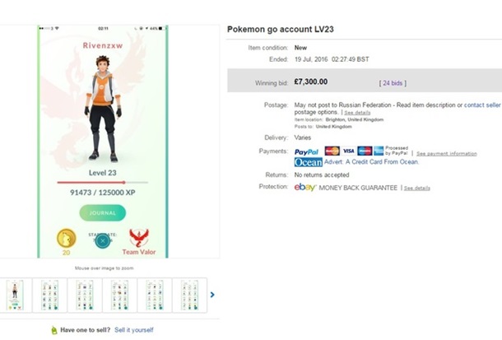Click the gold Pikachu medal coin

tap(66, 238)
